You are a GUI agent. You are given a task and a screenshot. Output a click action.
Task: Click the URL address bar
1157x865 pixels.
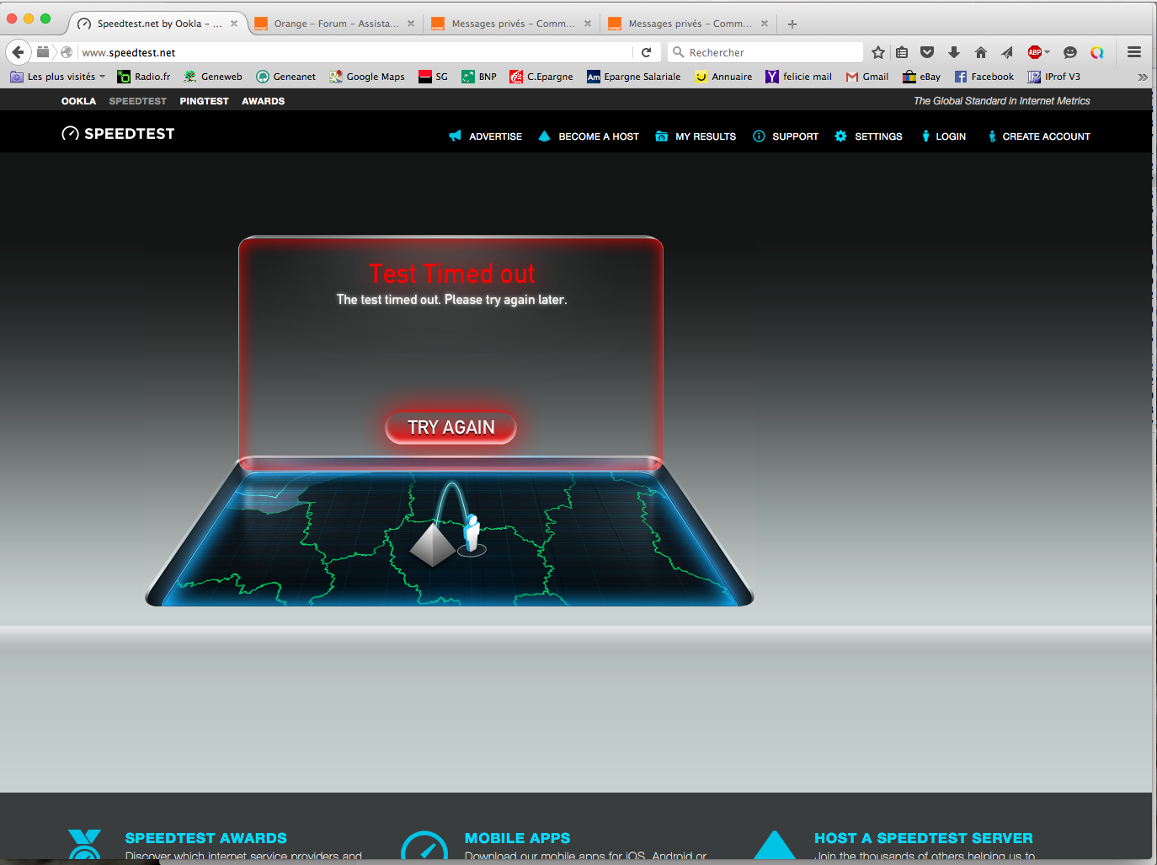pos(357,52)
